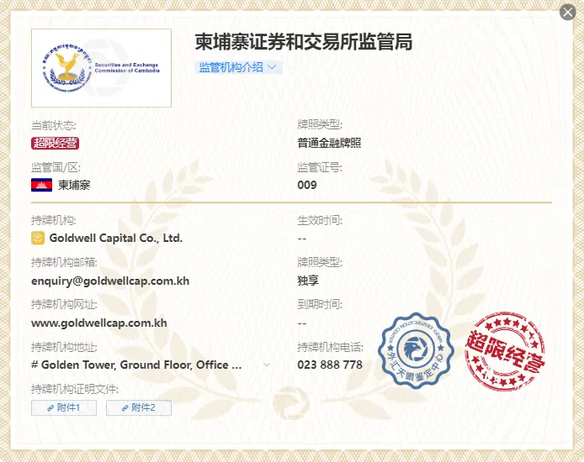584x462 pixels.
Task: Click the chevron next to 监管机构介绍
Action: point(273,67)
